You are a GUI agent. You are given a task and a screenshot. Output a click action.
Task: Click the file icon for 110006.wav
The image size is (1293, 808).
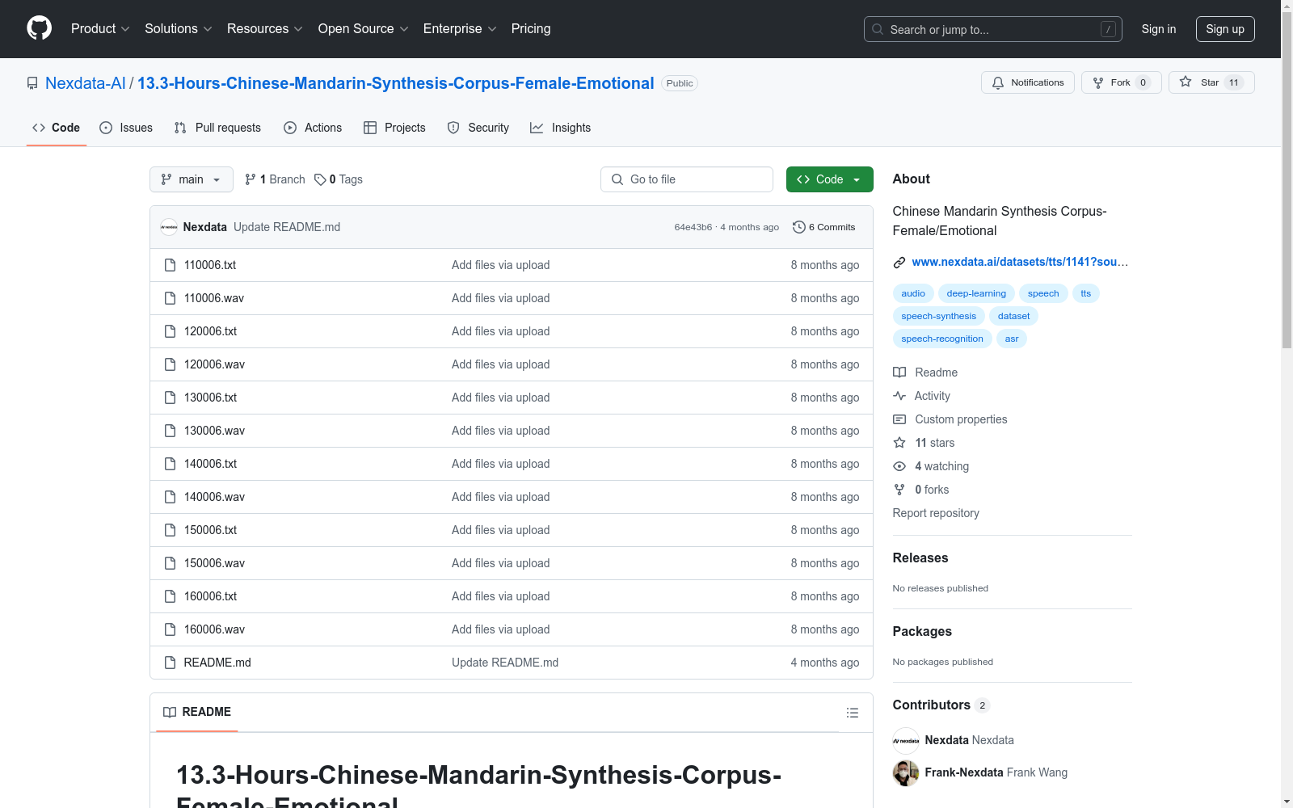point(170,298)
